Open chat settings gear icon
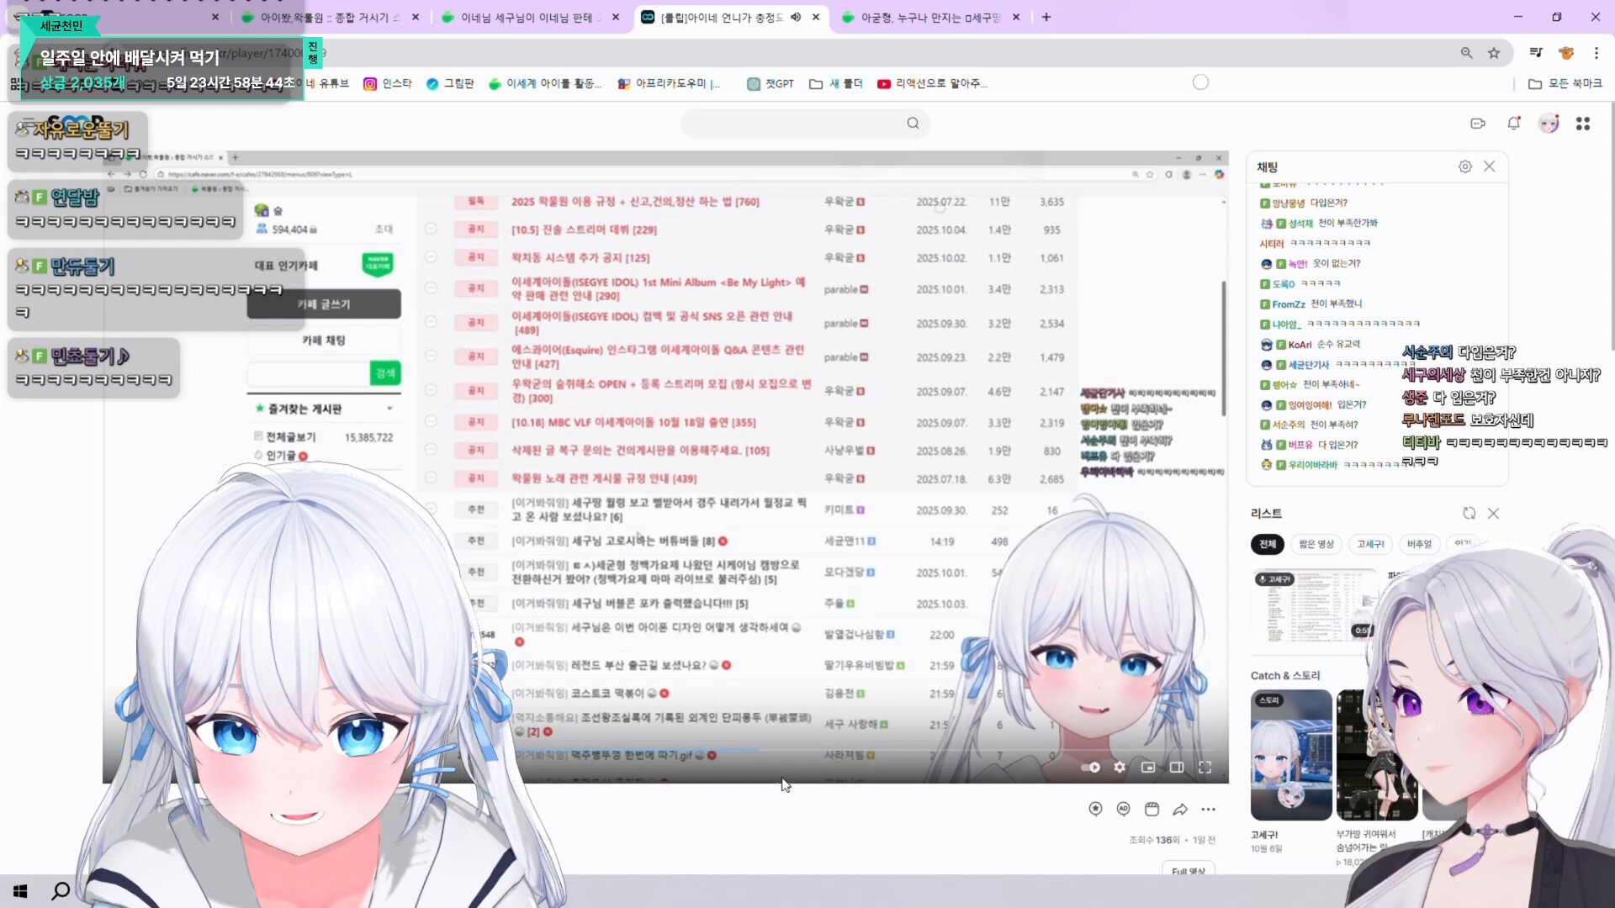 click(1465, 166)
